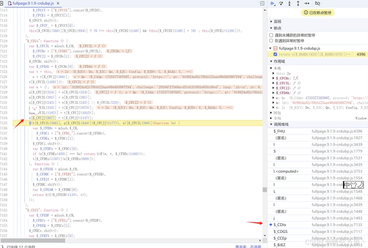The height and width of the screenshot is (248, 368).
Task: Toggle the file navigator pane icon
Action: [x=1, y=3]
